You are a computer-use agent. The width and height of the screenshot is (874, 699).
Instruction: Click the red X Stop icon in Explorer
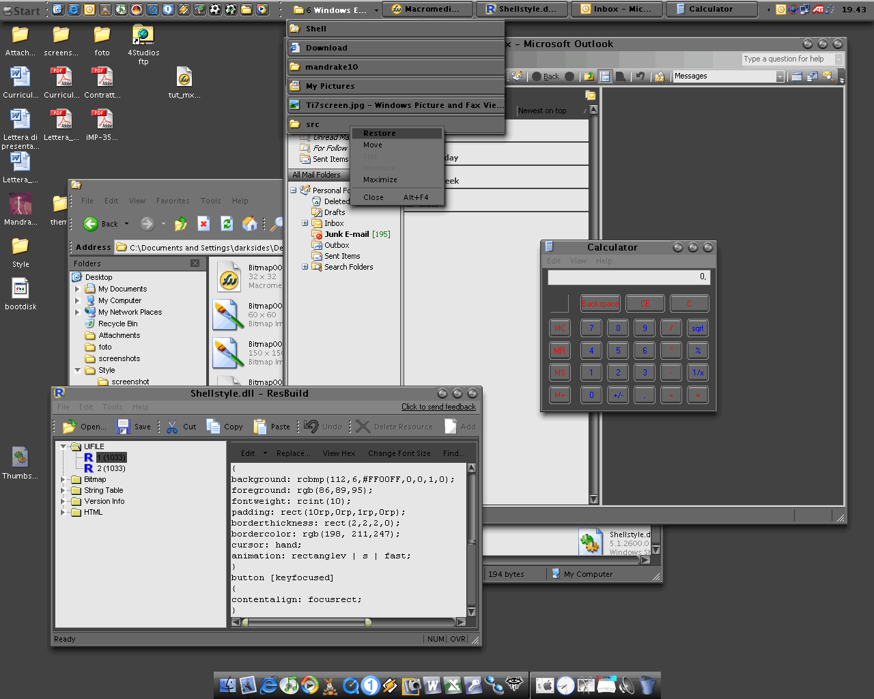[203, 224]
